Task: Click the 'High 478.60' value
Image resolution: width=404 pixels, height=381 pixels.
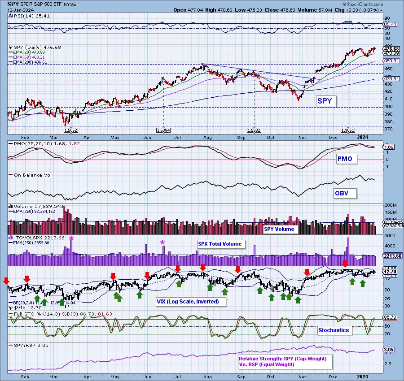Action: click(x=219, y=10)
